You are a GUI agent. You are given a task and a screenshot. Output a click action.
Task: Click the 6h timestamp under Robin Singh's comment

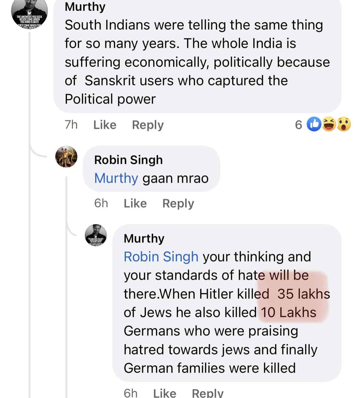point(101,203)
